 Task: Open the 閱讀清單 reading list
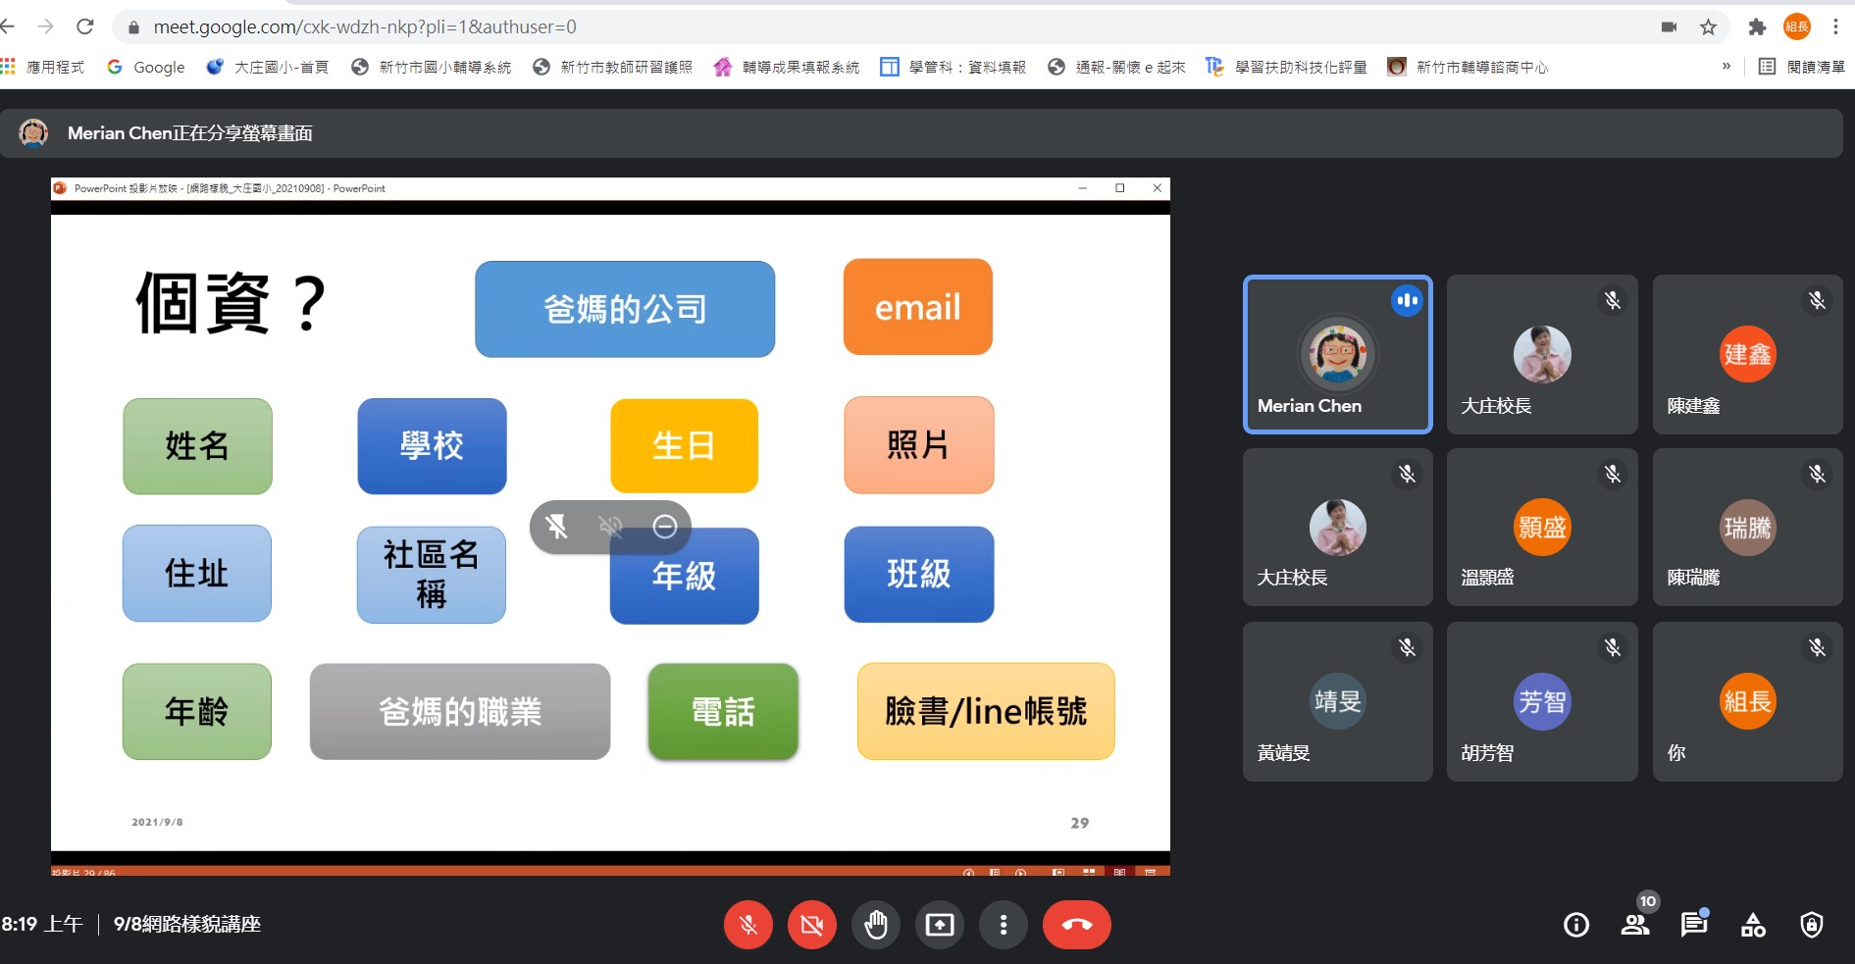[1802, 67]
